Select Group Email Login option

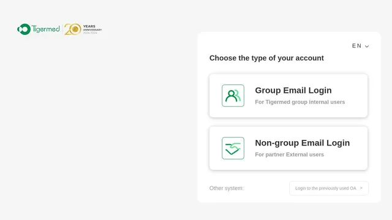pyautogui.click(x=288, y=95)
